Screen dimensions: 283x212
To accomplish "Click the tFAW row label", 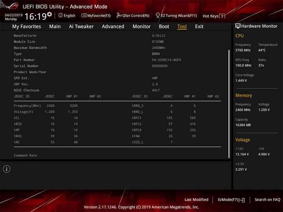I will click(136, 136).
